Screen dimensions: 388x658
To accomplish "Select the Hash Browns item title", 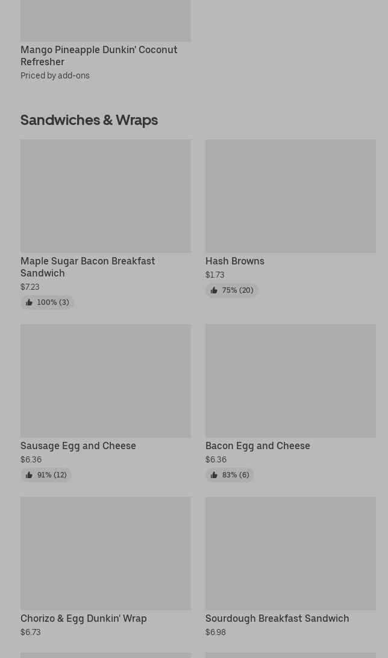I will tap(234, 261).
